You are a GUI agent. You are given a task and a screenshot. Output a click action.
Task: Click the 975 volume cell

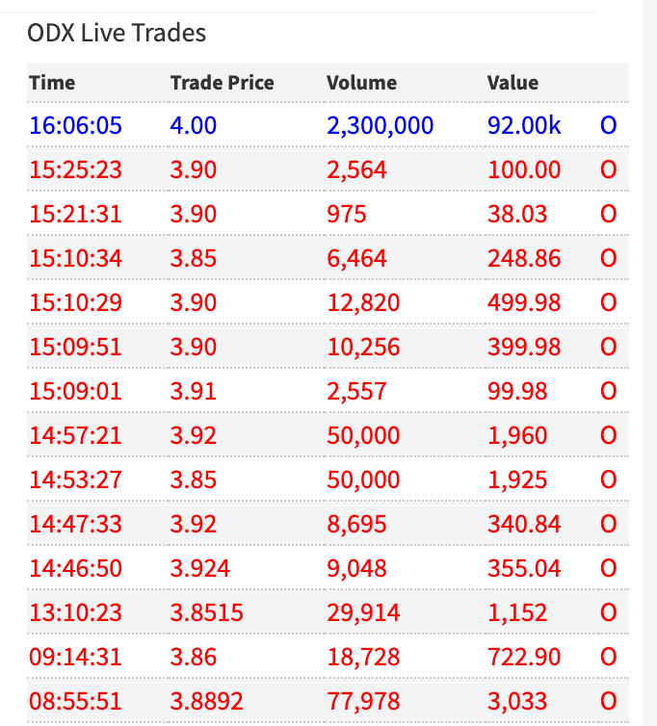click(346, 214)
